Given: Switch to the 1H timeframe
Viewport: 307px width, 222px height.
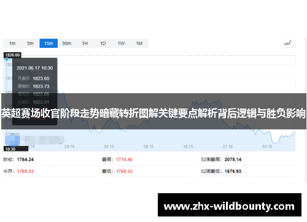Looking at the screenshot, I should (85, 44).
